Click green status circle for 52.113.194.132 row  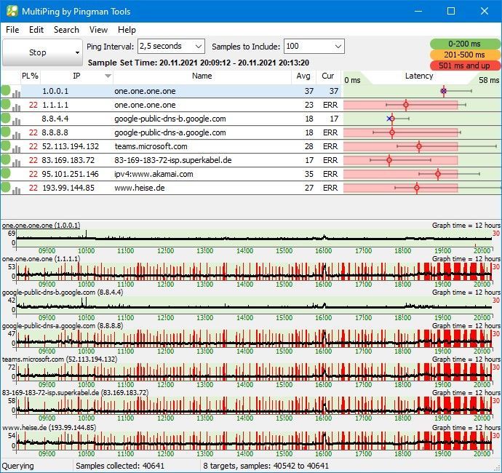5,146
